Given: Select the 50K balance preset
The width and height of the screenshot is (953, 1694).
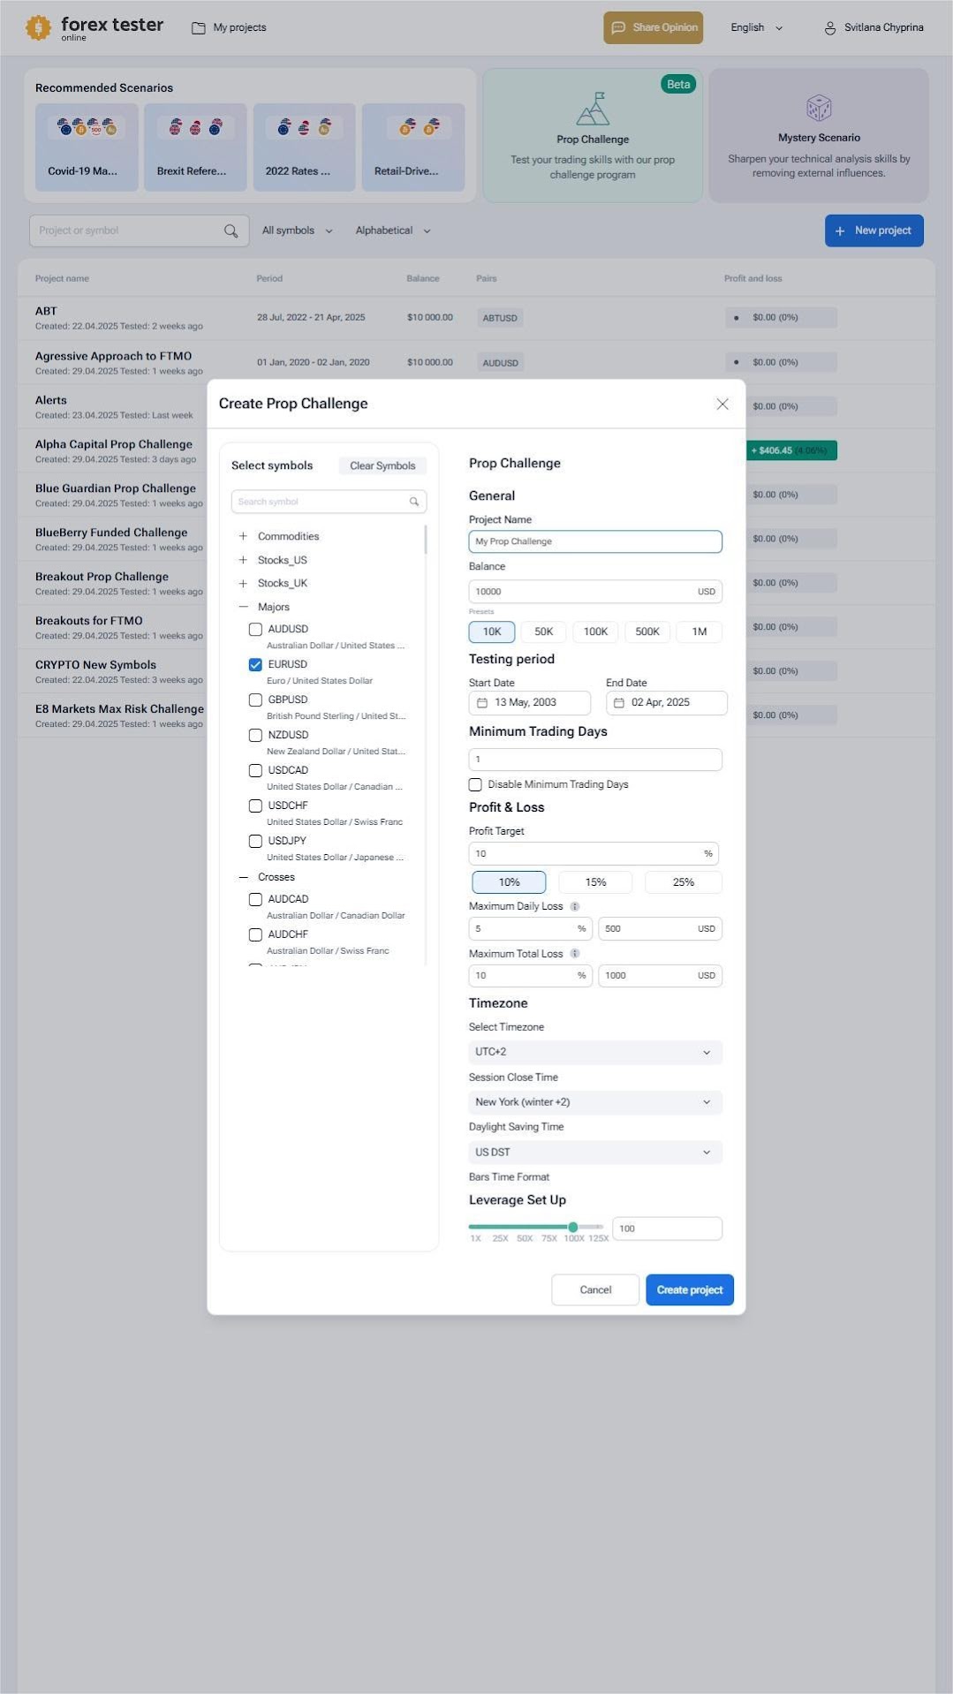Looking at the screenshot, I should (543, 631).
